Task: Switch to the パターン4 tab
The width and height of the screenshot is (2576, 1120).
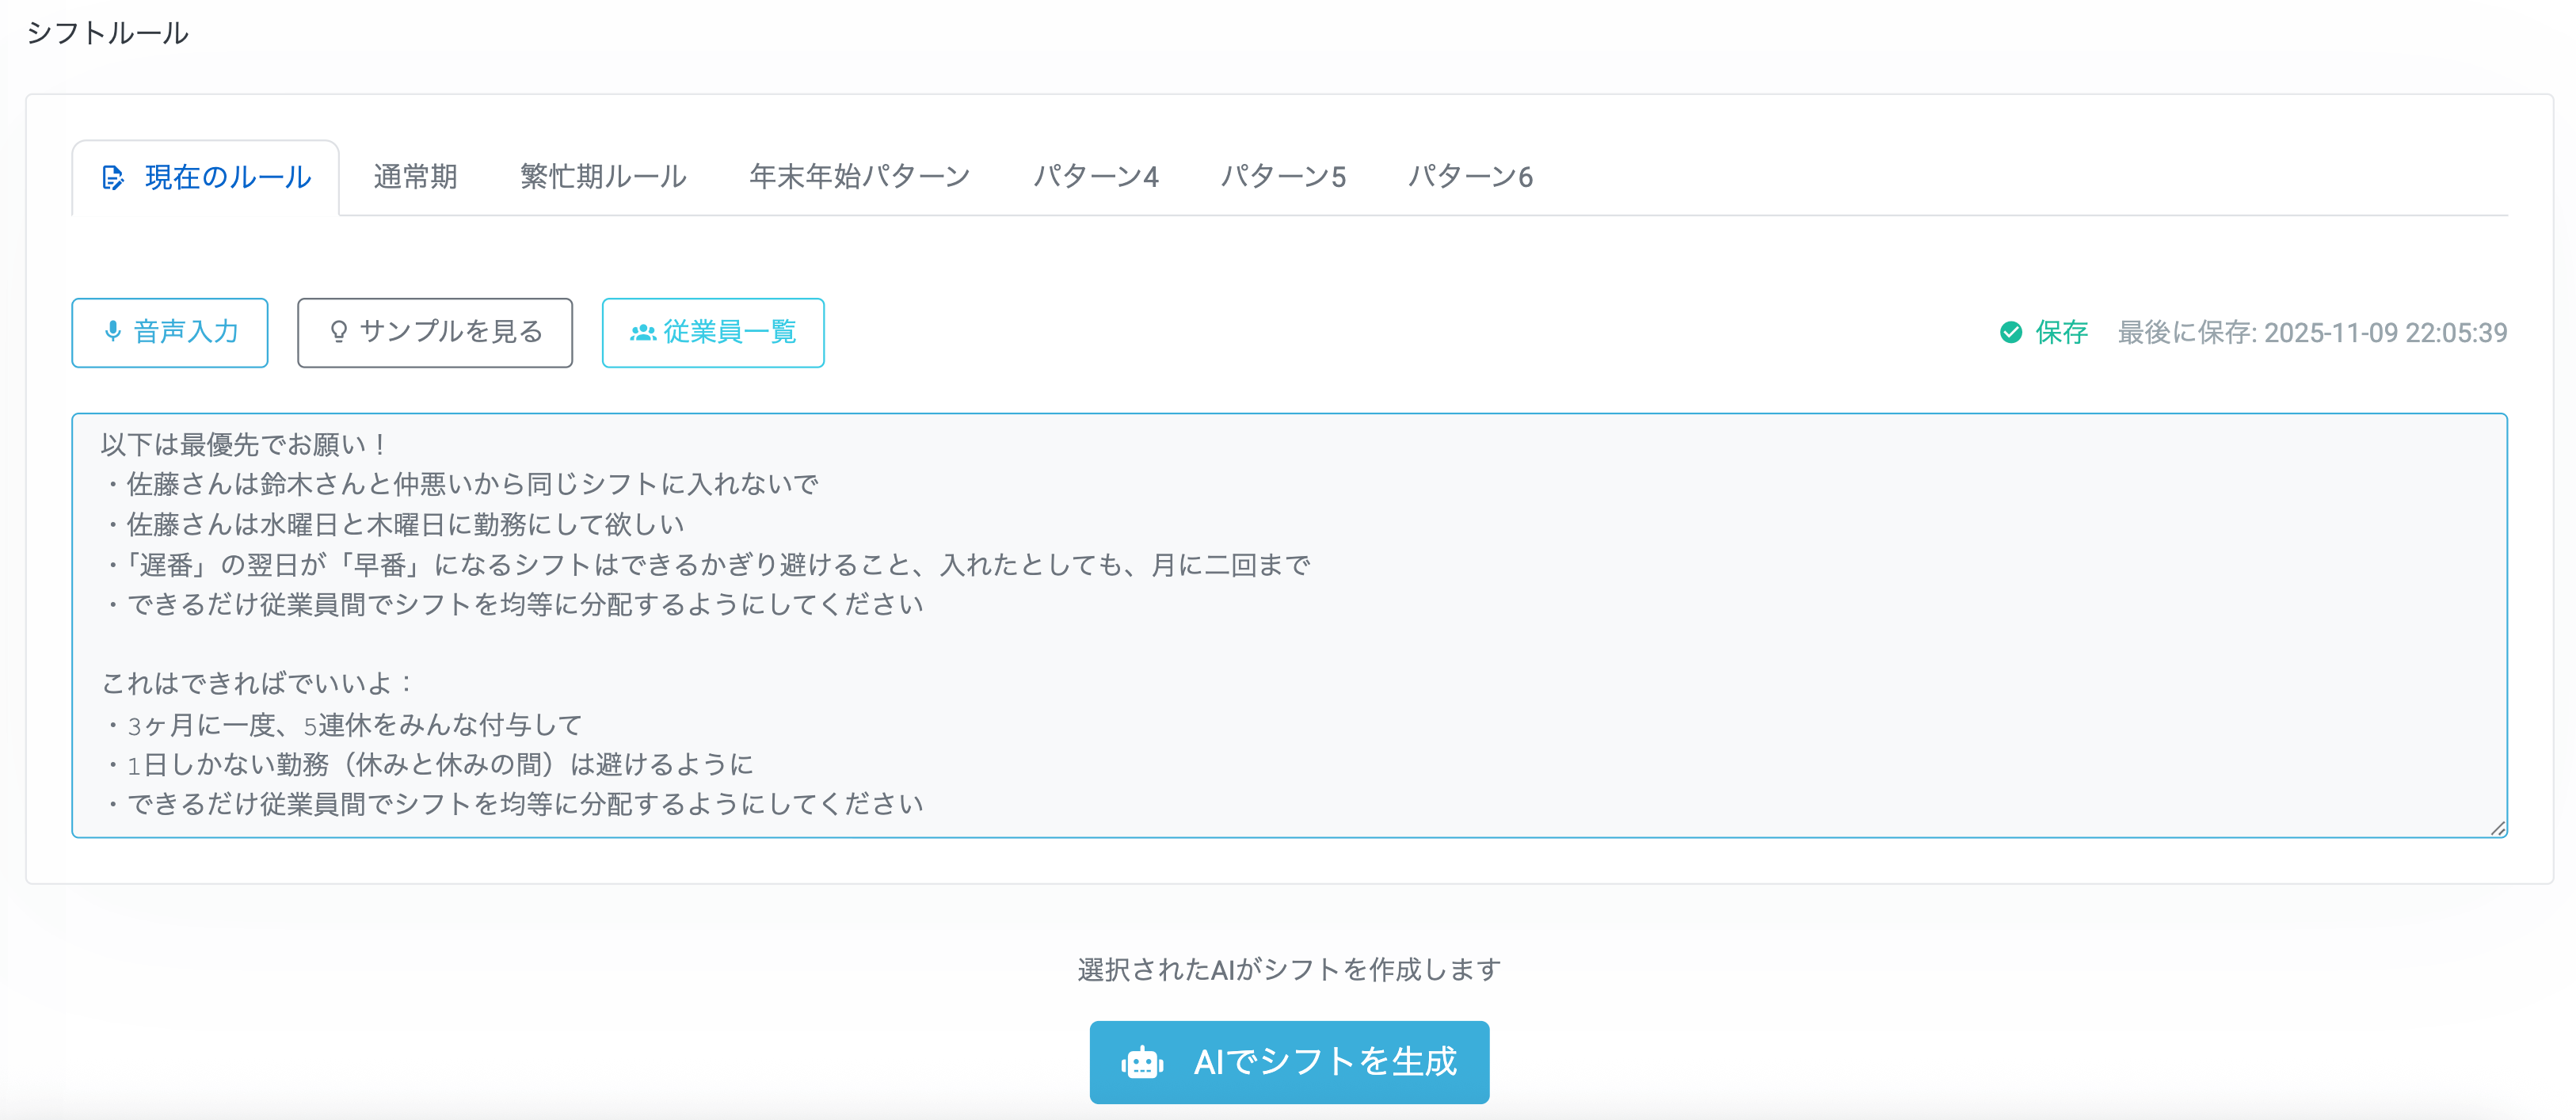Action: point(1096,177)
